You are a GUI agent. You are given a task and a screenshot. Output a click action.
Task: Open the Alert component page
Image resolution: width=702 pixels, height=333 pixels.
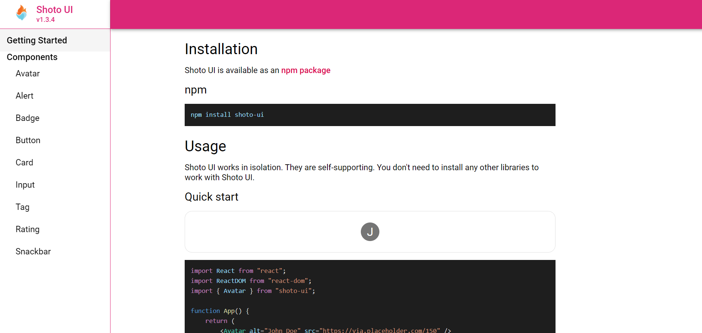pyautogui.click(x=24, y=96)
